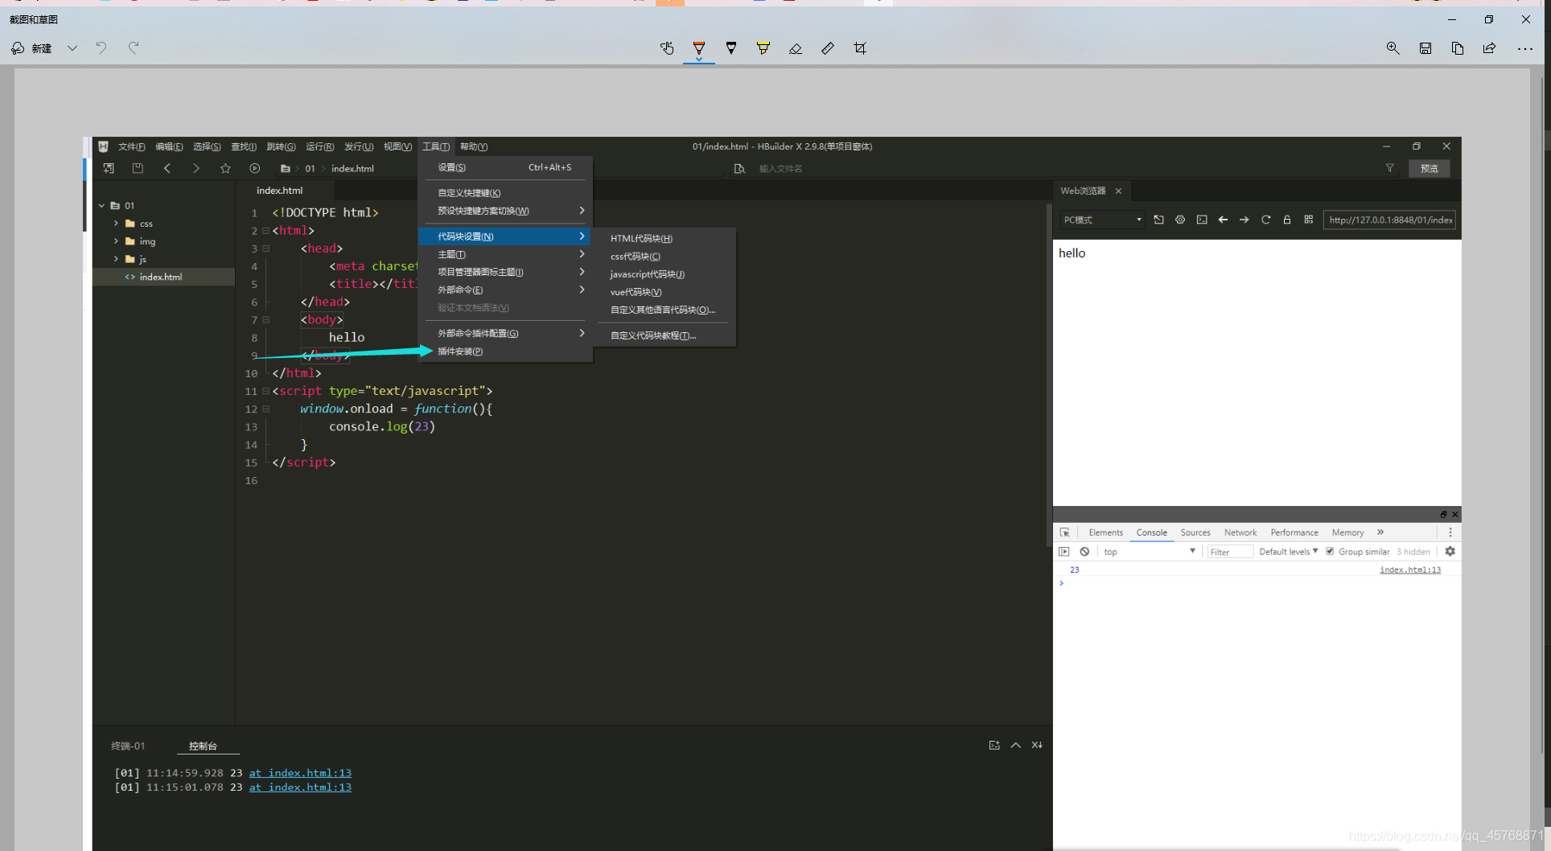This screenshot has height=851, width=1551.
Task: Click the HBuilder new file toolbar icon
Action: click(109, 168)
